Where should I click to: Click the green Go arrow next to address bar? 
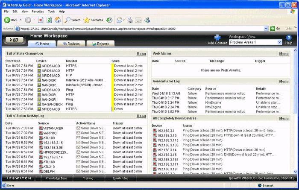click(x=273, y=29)
